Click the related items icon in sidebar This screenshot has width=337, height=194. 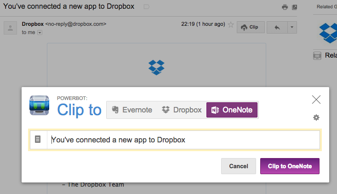(x=317, y=56)
